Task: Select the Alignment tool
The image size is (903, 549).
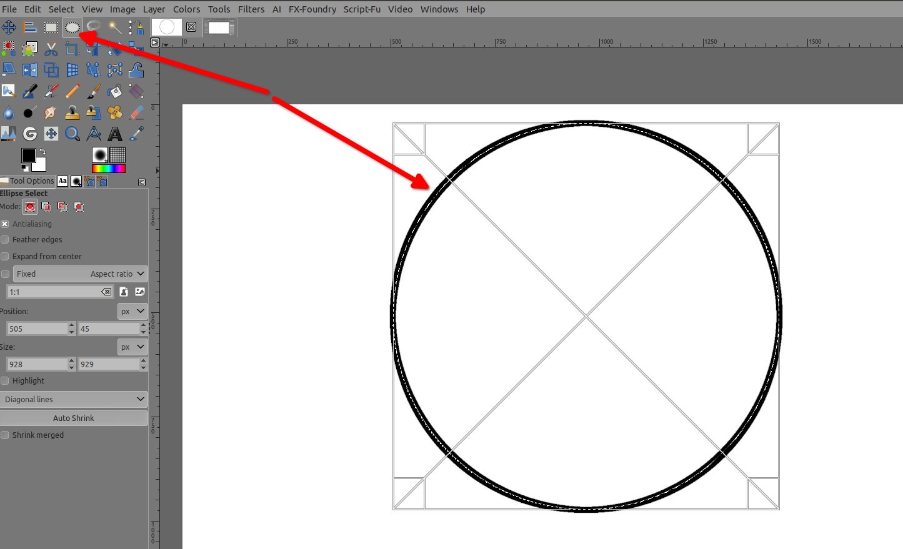Action: [30, 27]
